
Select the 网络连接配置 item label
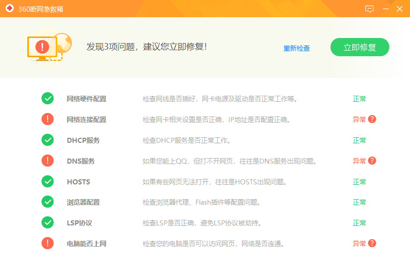point(87,120)
